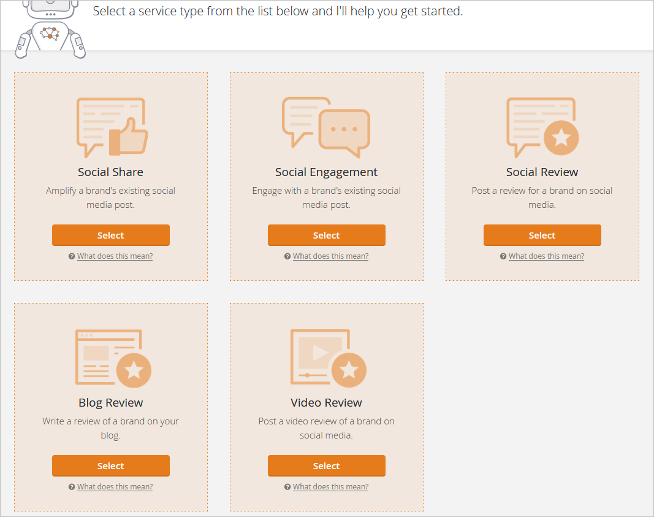Open 'What does this mean?' for Social Engagement
Screen dimensions: 654x517
click(x=330, y=256)
